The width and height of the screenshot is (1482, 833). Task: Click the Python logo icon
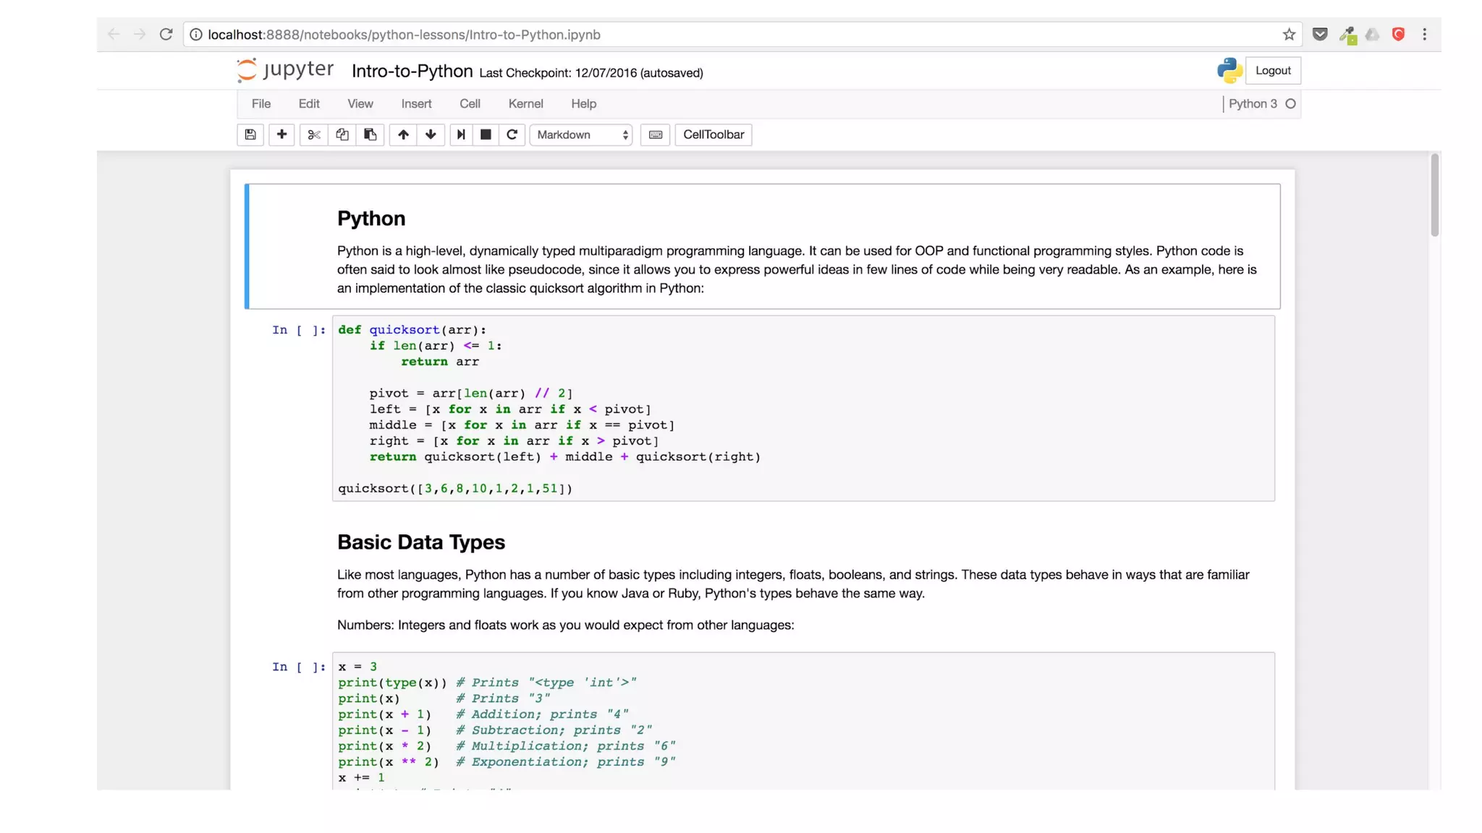tap(1229, 70)
